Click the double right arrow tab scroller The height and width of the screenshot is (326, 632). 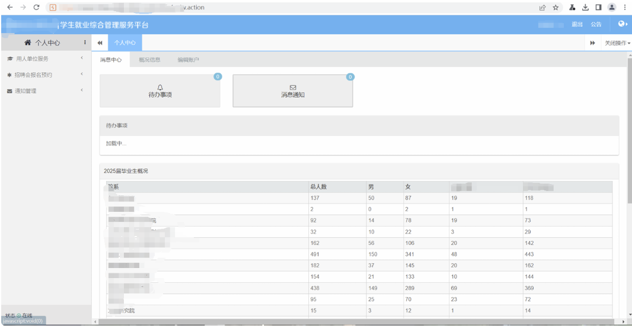(593, 43)
